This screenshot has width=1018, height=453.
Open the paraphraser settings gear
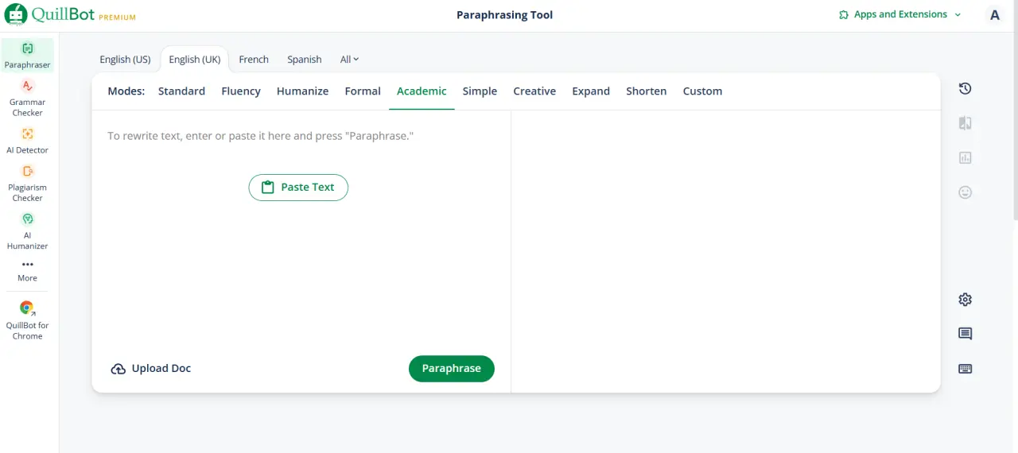[x=965, y=300]
